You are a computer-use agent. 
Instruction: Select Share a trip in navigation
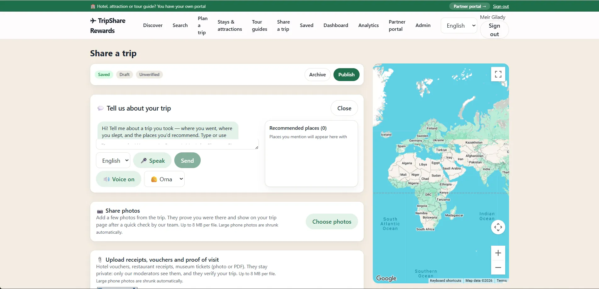tap(283, 25)
